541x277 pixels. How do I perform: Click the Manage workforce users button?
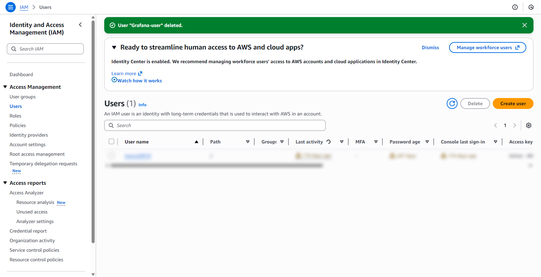(488, 47)
